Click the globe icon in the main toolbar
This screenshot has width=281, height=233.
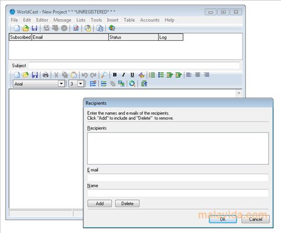click(112, 28)
